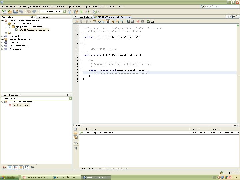Open the Herramientas menu

[98, 6]
